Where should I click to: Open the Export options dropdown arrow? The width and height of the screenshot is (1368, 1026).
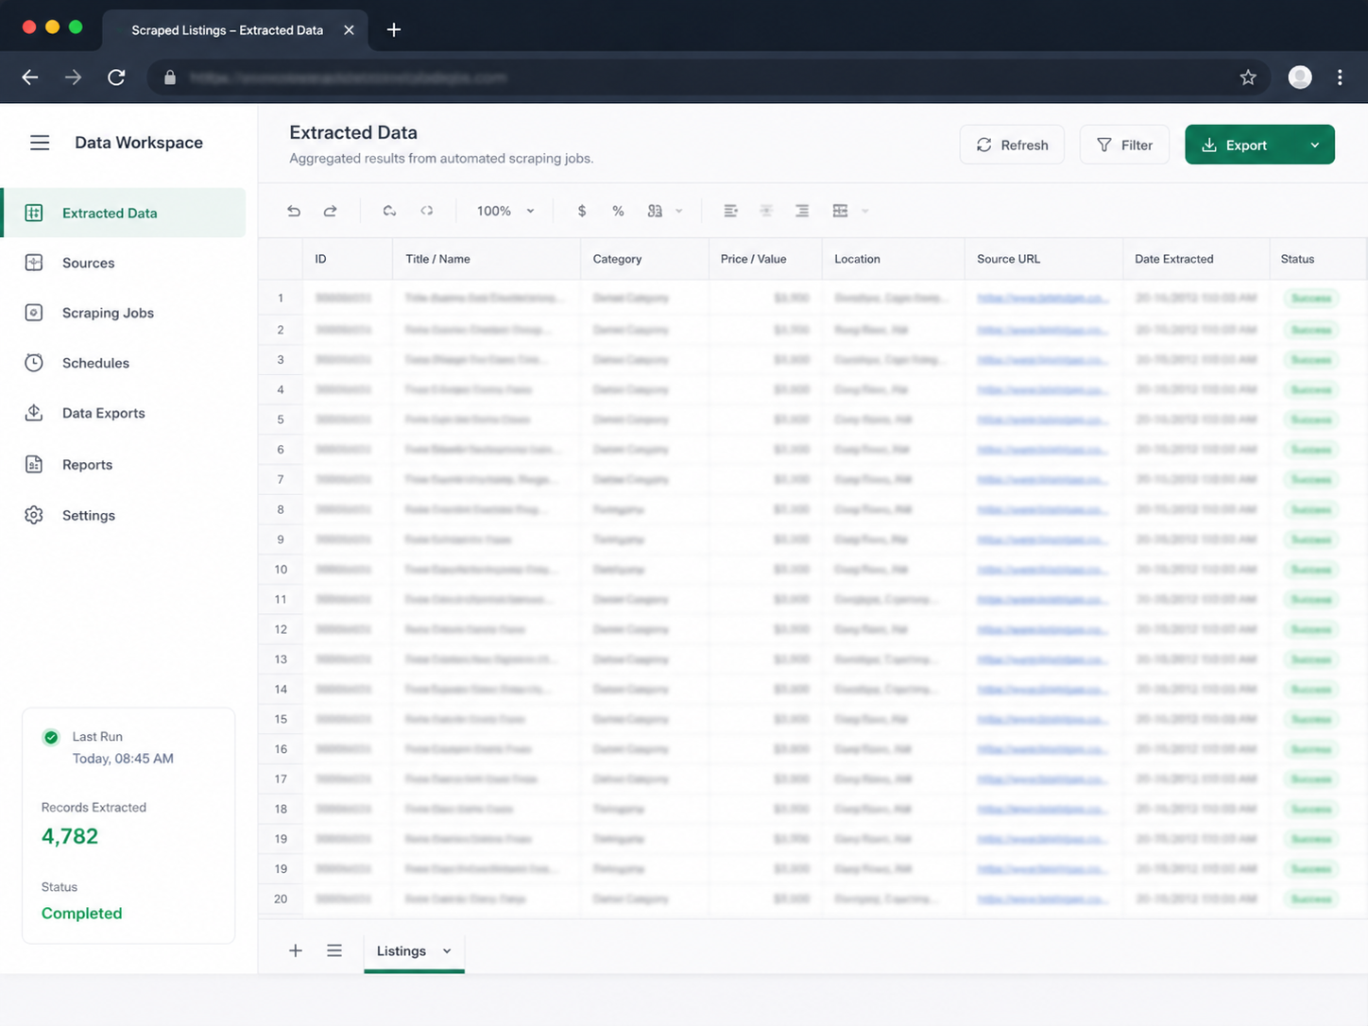click(x=1315, y=145)
